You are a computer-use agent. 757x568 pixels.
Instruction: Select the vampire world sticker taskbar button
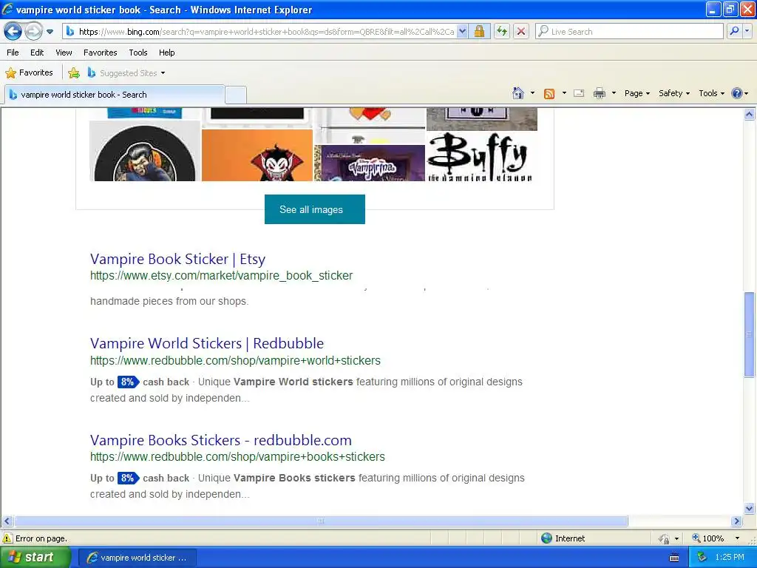[137, 558]
